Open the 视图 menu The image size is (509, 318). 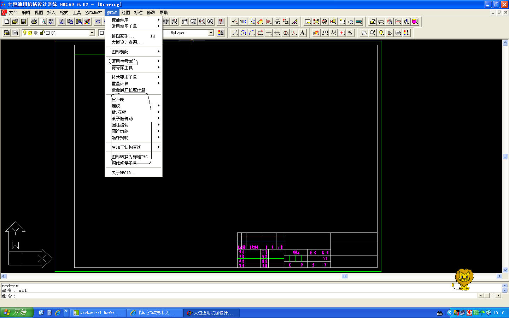click(39, 13)
